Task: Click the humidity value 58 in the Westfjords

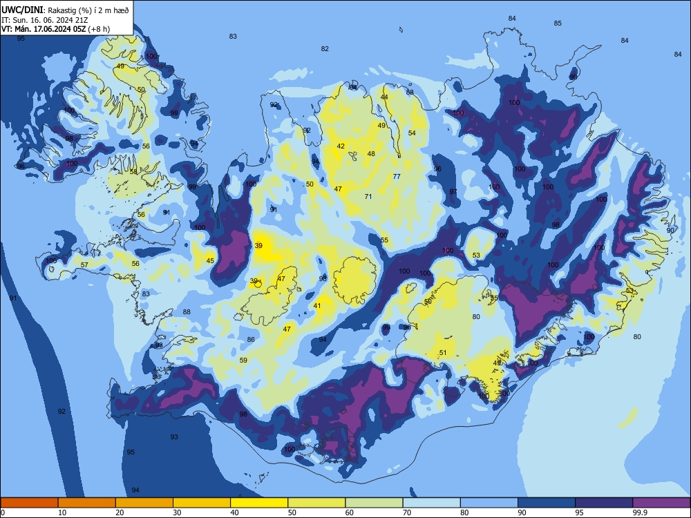Action: coord(133,172)
